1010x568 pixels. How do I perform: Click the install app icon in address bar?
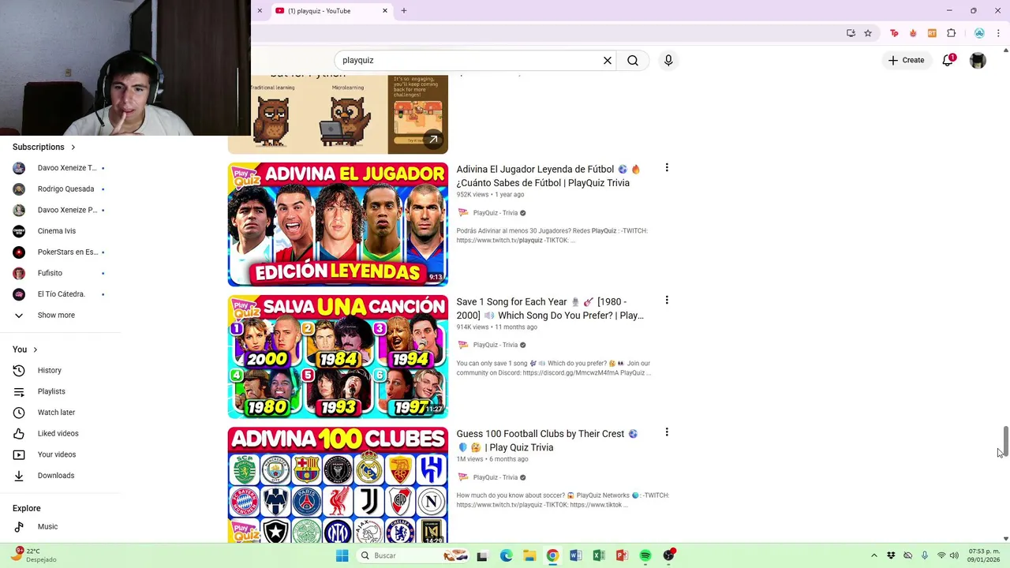click(x=851, y=33)
